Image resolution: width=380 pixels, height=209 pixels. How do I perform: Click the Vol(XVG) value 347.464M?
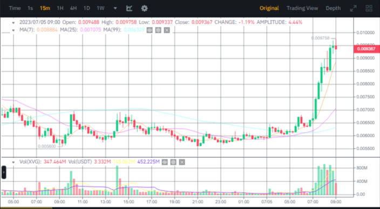coord(55,162)
